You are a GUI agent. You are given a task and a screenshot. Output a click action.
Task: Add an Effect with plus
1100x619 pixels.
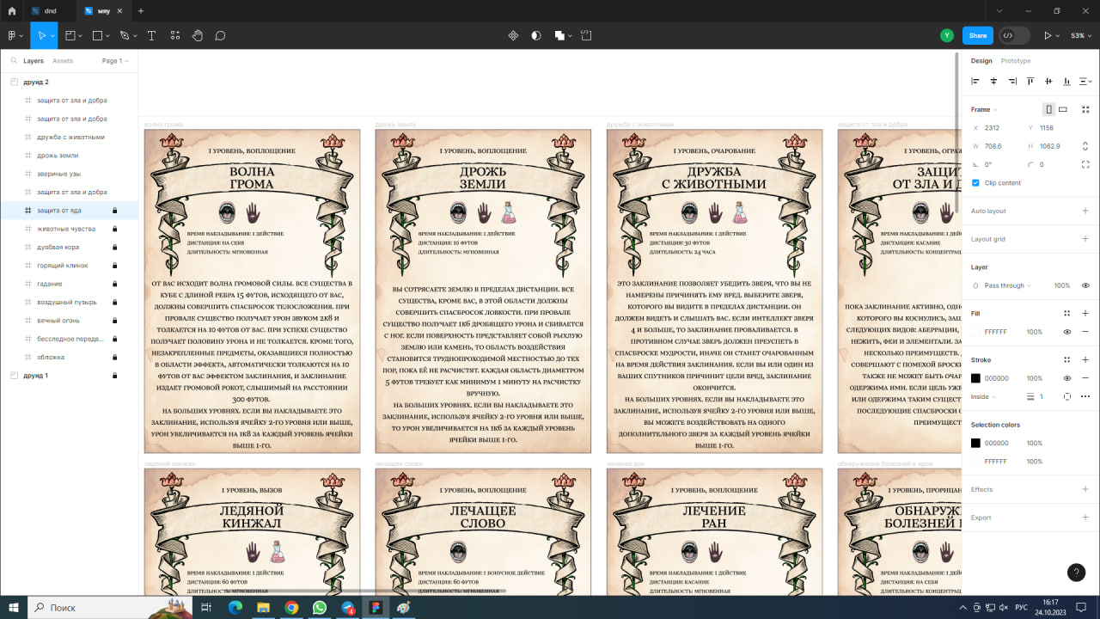(x=1085, y=489)
